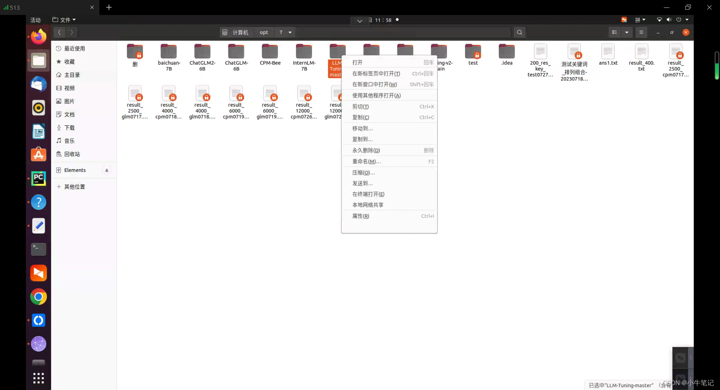Open the system power menu arrow
The height and width of the screenshot is (390, 720).
pyautogui.click(x=687, y=20)
